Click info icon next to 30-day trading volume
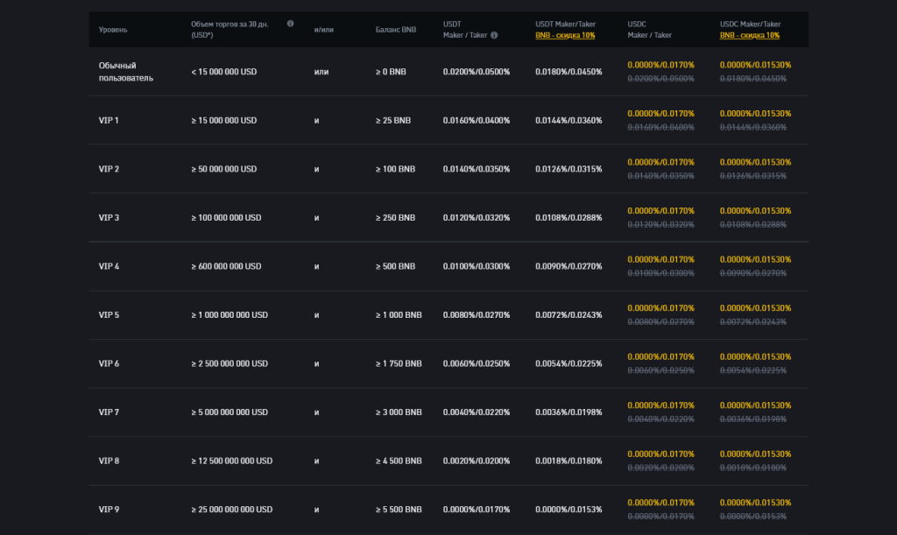The image size is (897, 535). (x=291, y=24)
